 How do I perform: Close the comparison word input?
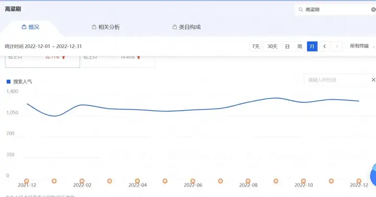click(373, 79)
